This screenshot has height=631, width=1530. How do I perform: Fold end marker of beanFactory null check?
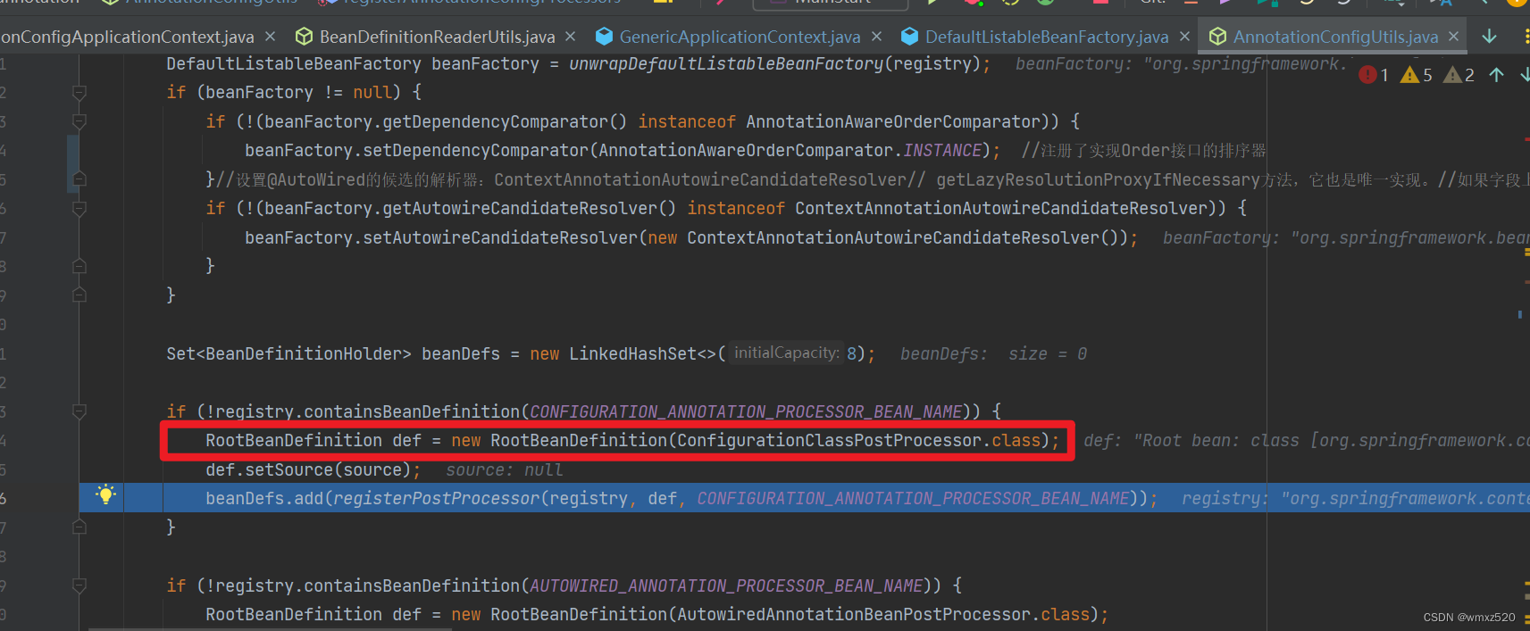79,295
